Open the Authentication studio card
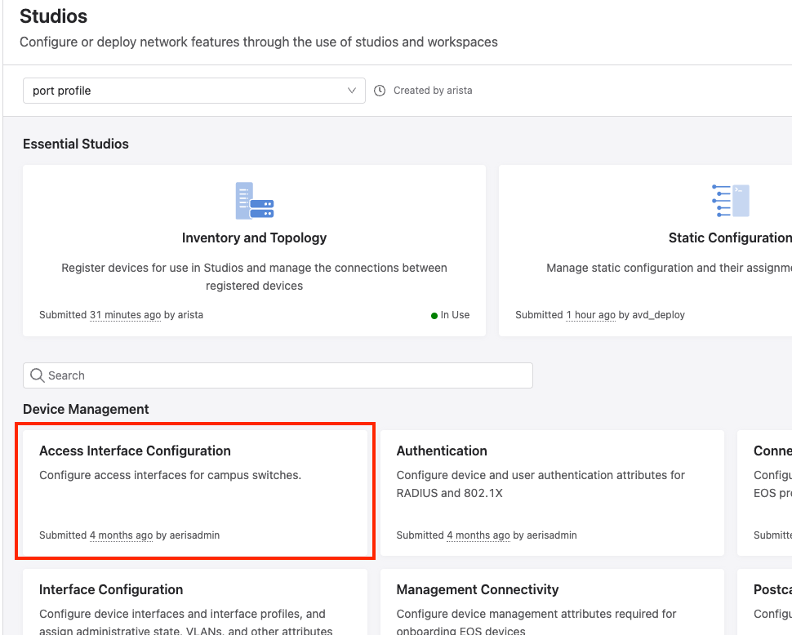This screenshot has width=792, height=635. click(551, 491)
